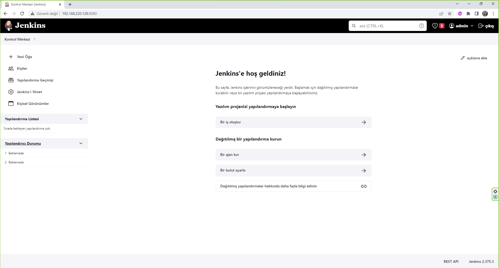Open the tab search dropdown chevron
The image size is (499, 268).
pos(457,4)
